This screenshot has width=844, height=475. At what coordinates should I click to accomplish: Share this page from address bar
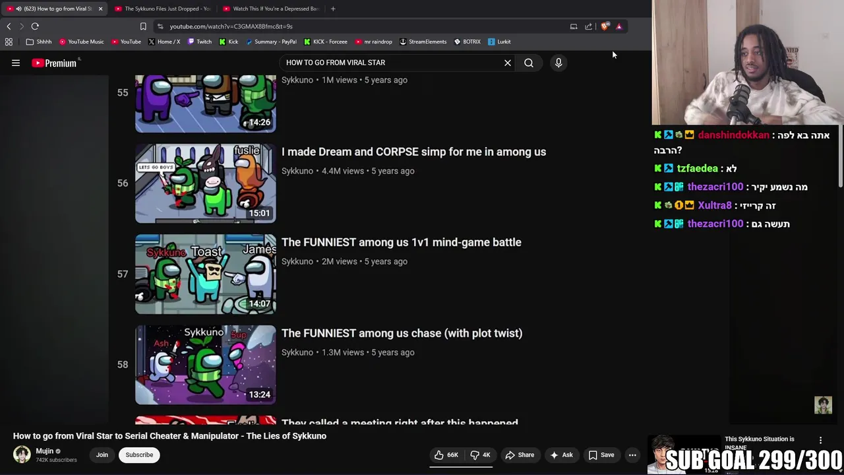point(589,26)
